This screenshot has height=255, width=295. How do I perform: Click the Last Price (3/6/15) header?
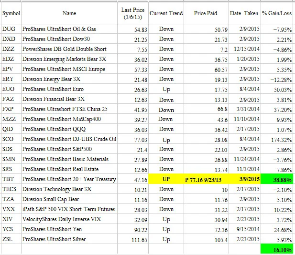(x=133, y=13)
